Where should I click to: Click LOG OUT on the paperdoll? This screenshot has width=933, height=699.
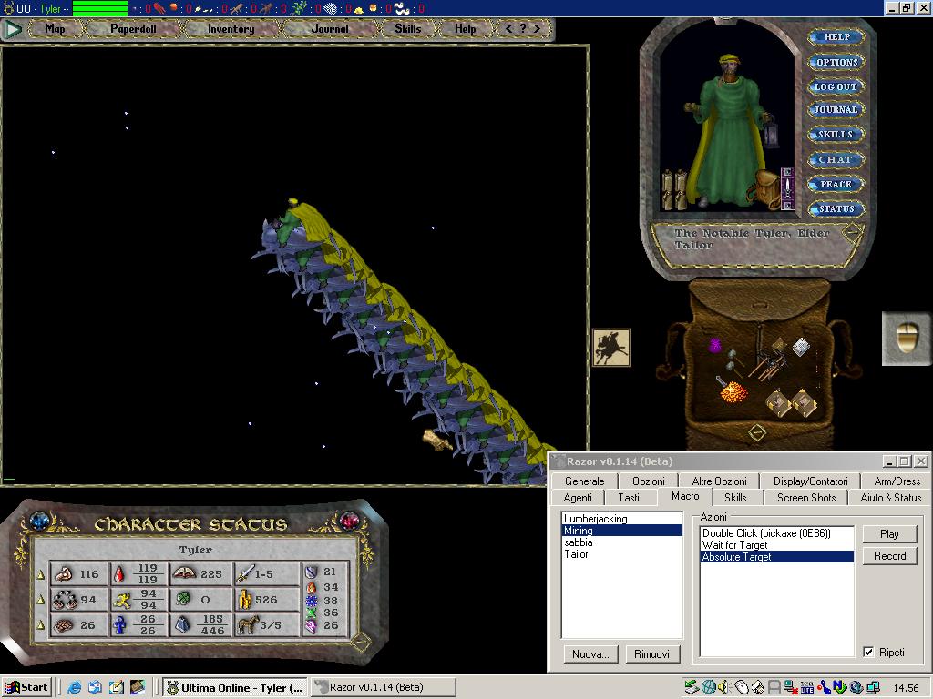coord(836,86)
